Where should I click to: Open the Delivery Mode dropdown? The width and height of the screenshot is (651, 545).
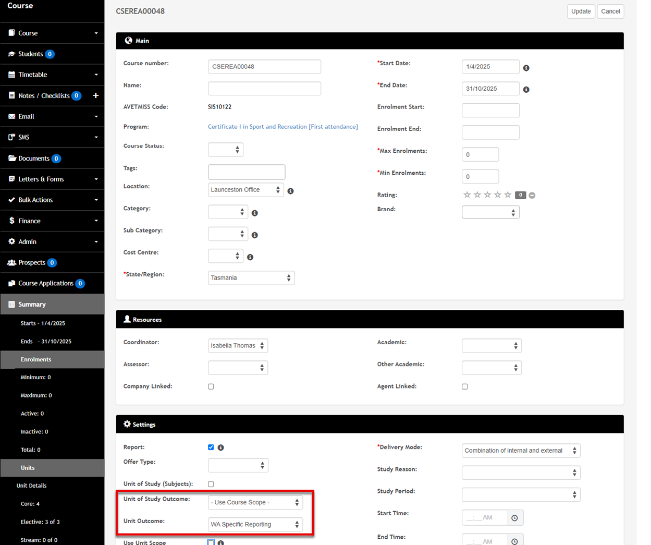click(521, 451)
